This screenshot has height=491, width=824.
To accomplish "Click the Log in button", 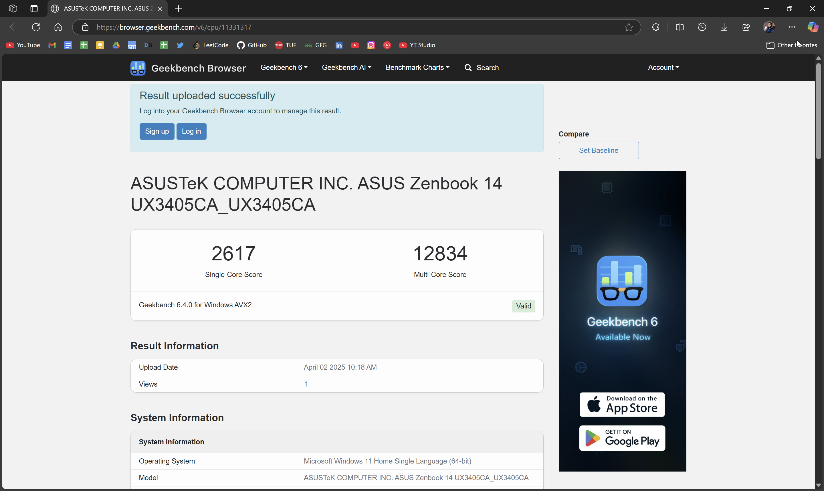I will 191,131.
